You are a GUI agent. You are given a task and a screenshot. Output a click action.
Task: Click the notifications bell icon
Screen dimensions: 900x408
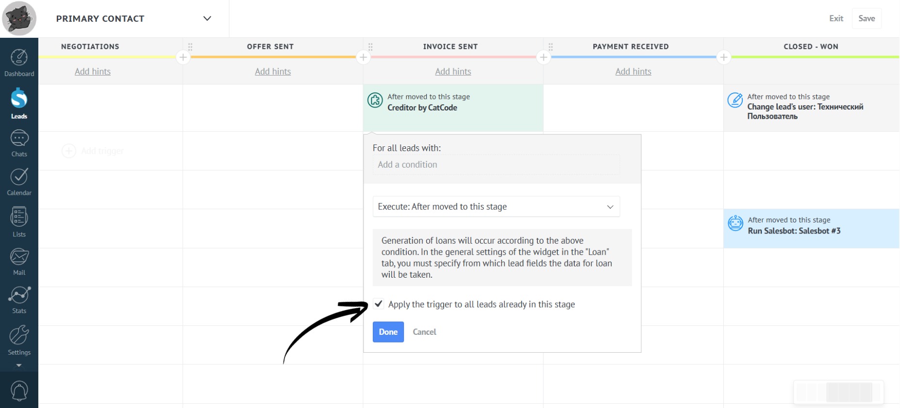[x=19, y=391]
